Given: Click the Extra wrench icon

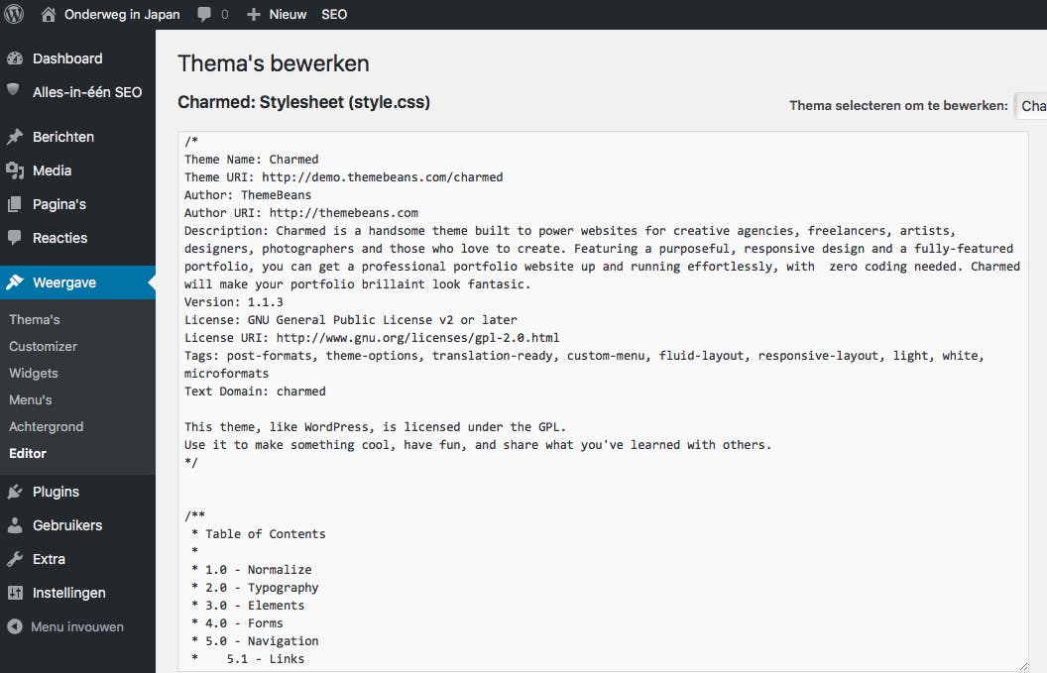Looking at the screenshot, I should coord(15,559).
